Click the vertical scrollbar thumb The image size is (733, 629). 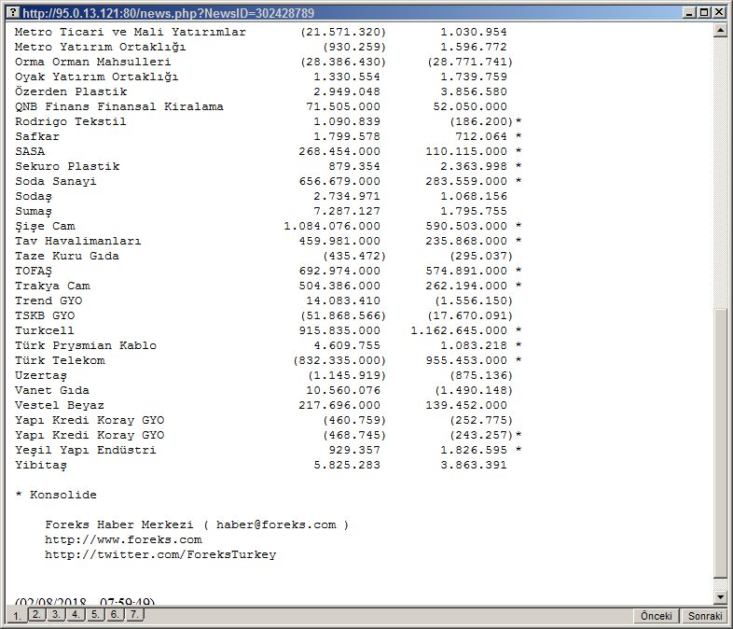(720, 443)
